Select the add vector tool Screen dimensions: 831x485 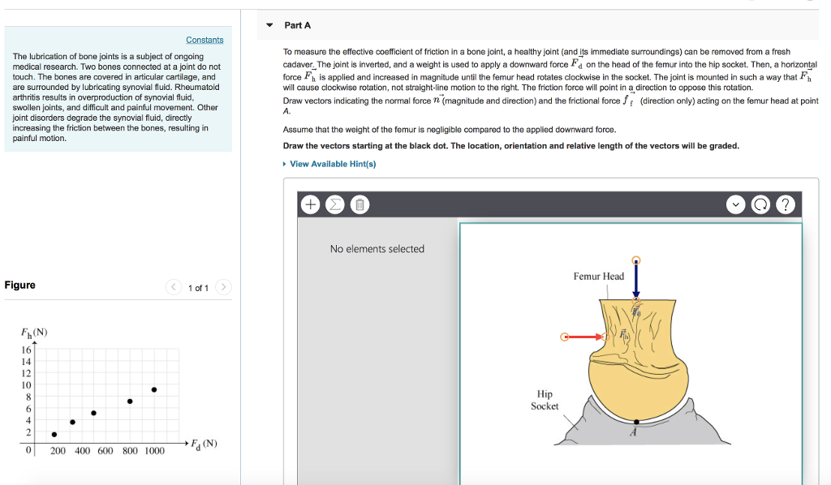point(310,204)
